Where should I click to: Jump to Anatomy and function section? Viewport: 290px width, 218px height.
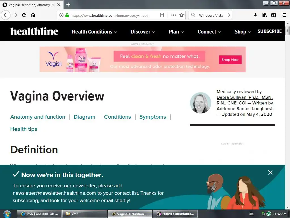38,117
